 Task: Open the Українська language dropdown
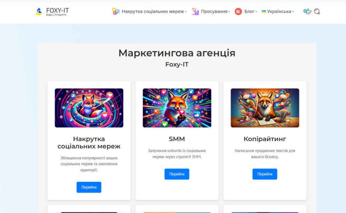pos(280,12)
